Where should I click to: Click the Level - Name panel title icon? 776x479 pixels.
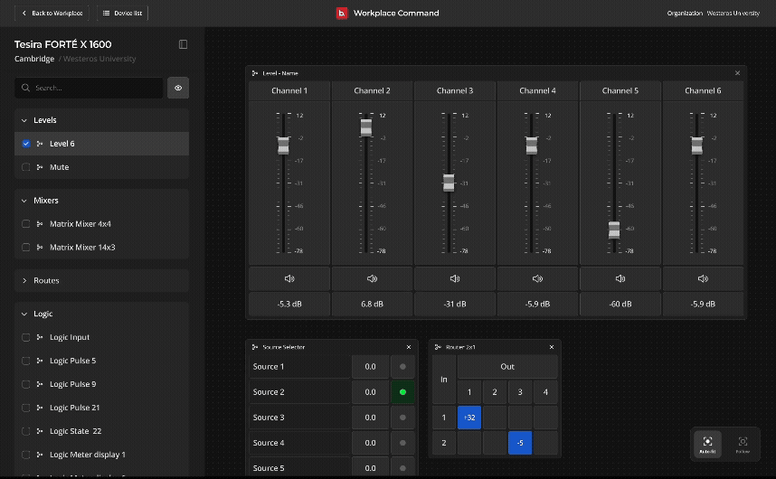pyautogui.click(x=255, y=73)
